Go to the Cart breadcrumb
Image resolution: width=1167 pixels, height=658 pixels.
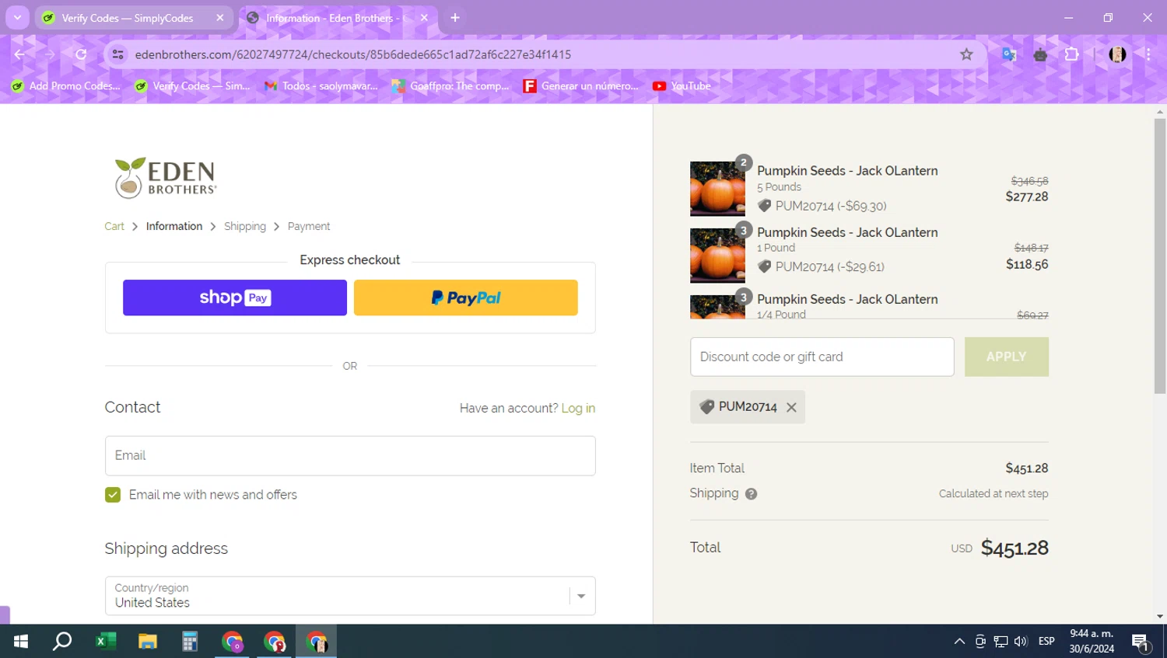tap(114, 226)
